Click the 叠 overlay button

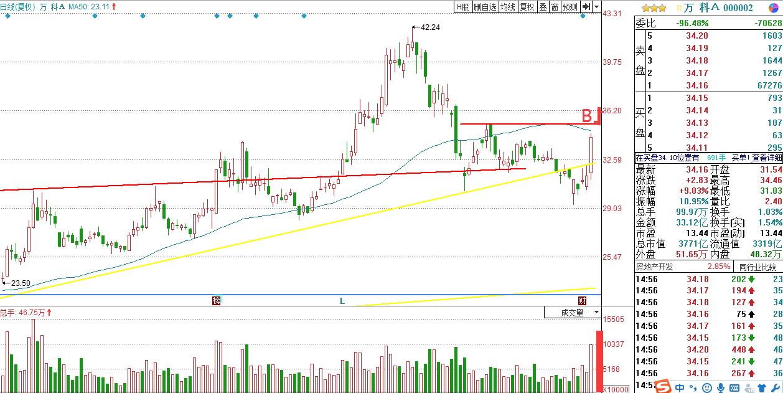point(543,7)
